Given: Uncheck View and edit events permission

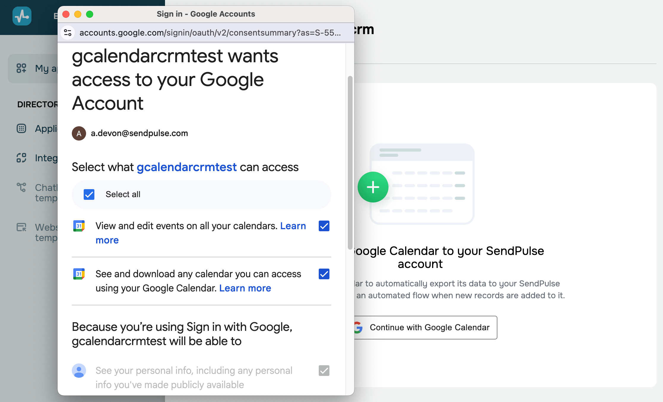Looking at the screenshot, I should 324,226.
